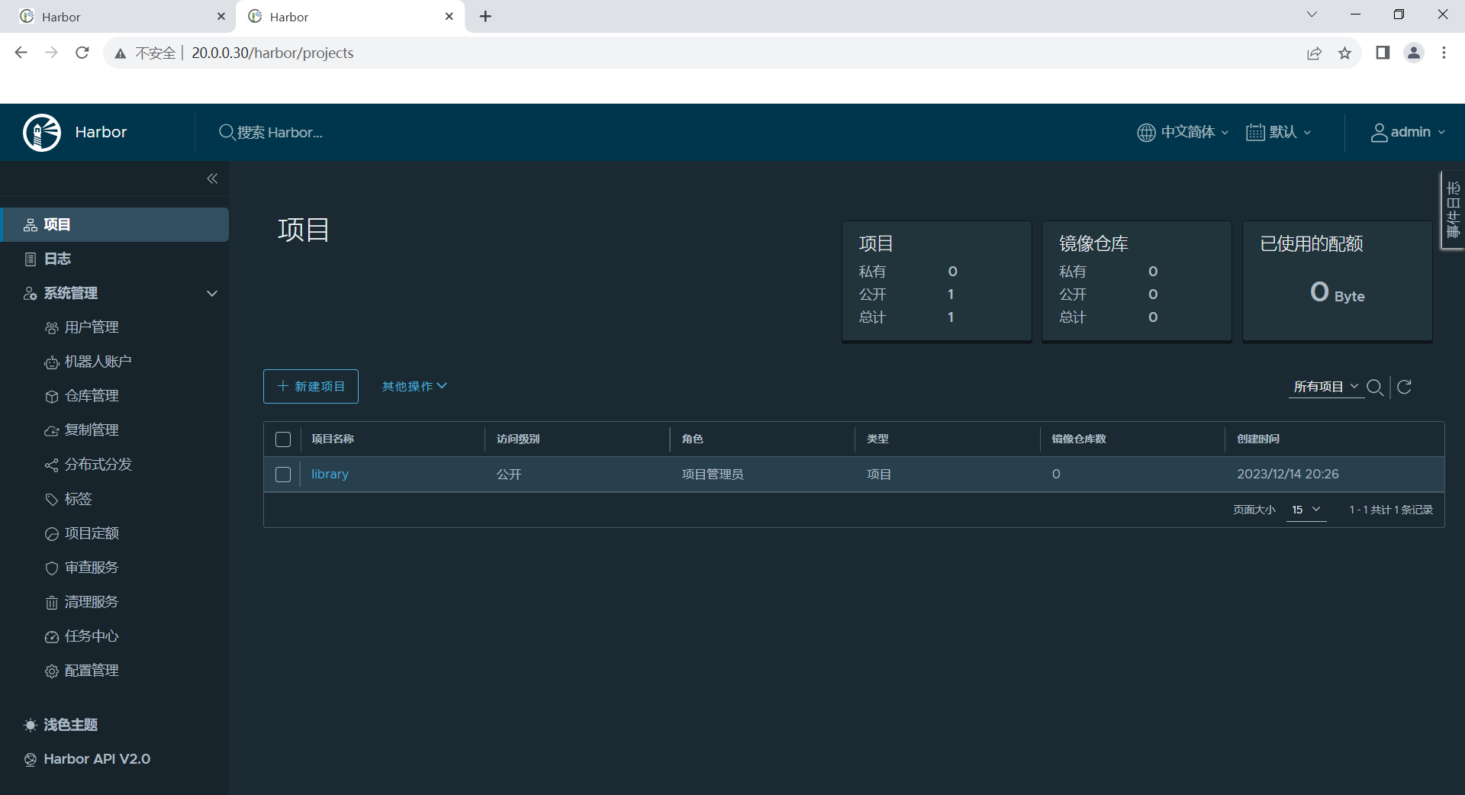Open admin account dropdown
This screenshot has width=1465, height=795.
pyautogui.click(x=1408, y=133)
